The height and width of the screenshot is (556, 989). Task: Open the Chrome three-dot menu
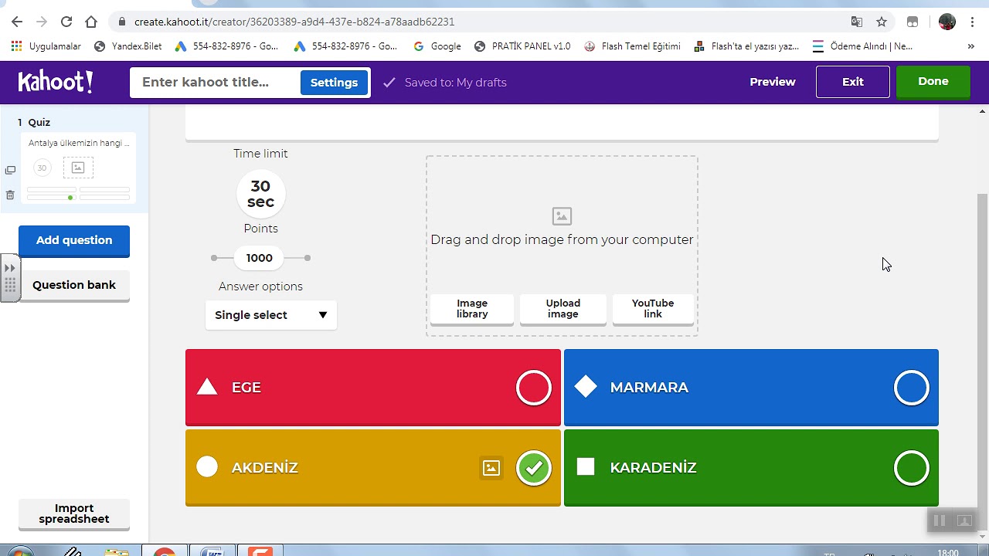[971, 22]
